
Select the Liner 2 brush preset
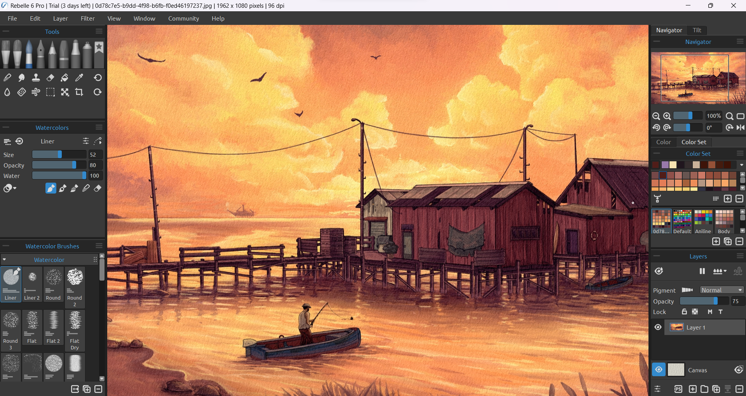point(32,284)
